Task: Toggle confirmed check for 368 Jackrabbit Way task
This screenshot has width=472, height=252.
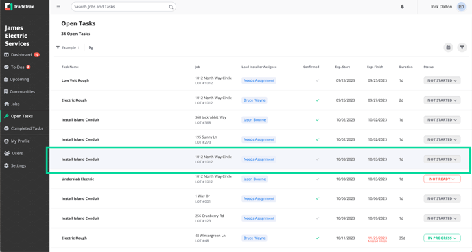Action: (317, 120)
